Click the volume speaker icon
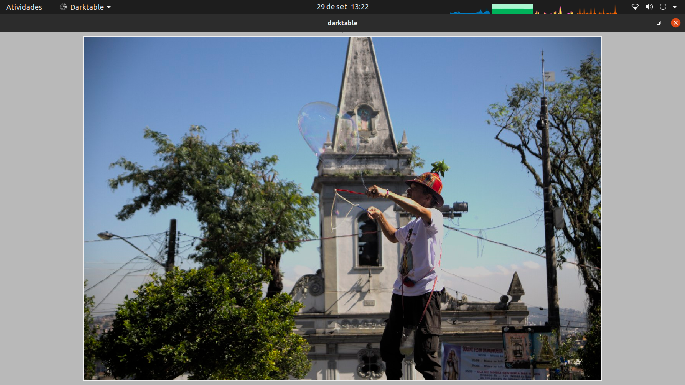This screenshot has width=685, height=385. [x=649, y=7]
